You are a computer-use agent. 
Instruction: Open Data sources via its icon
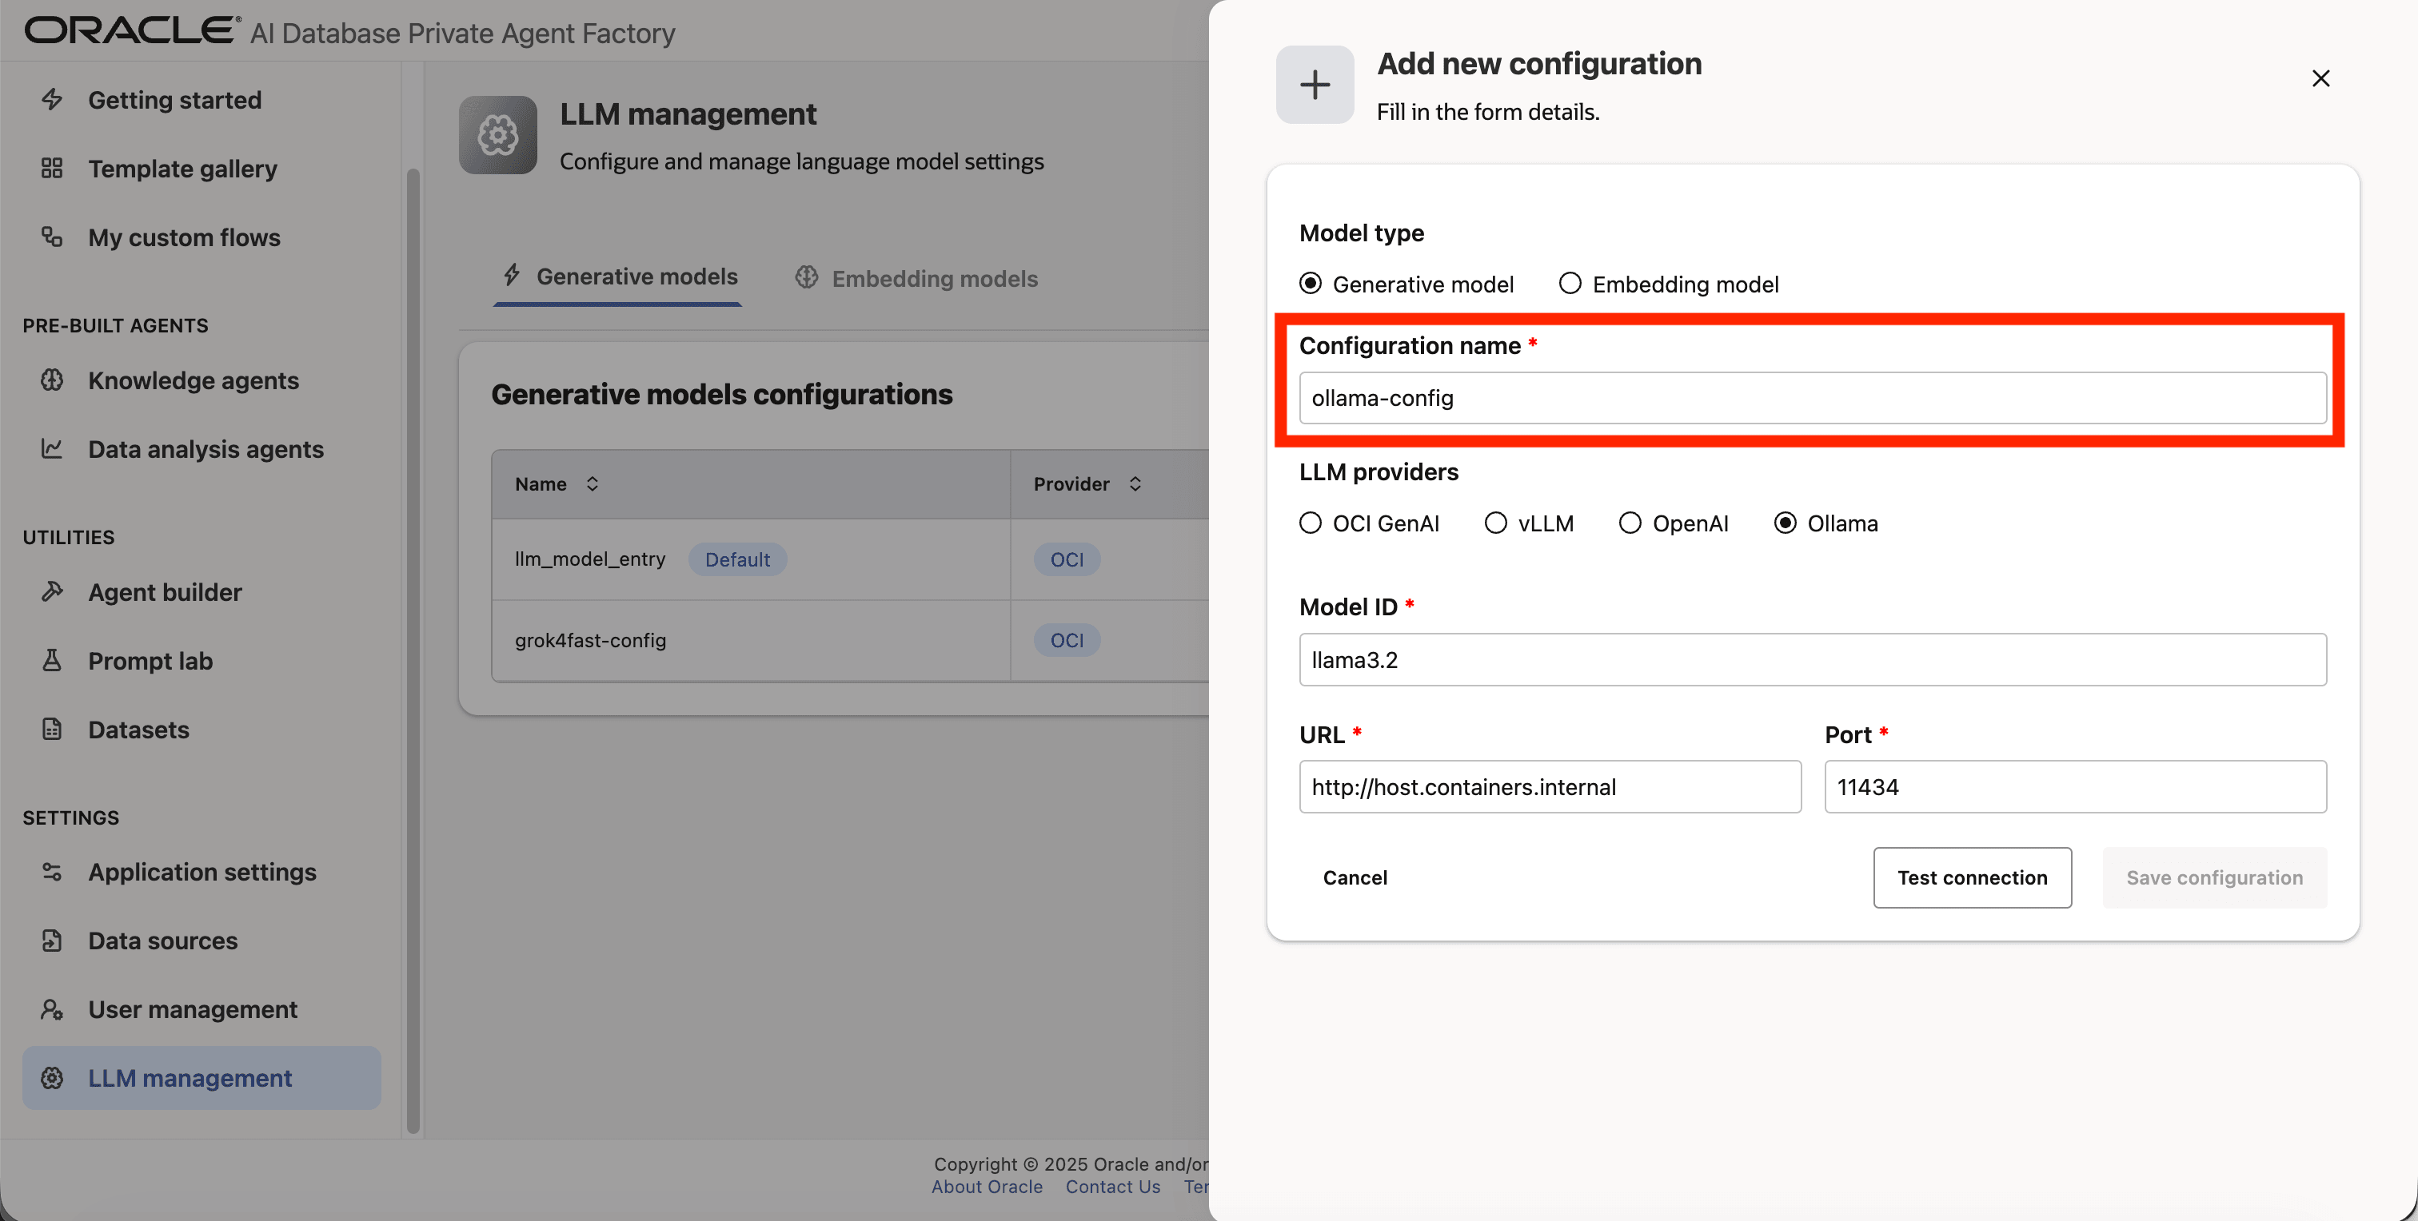(52, 941)
